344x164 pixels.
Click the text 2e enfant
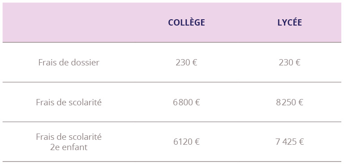click(x=69, y=147)
